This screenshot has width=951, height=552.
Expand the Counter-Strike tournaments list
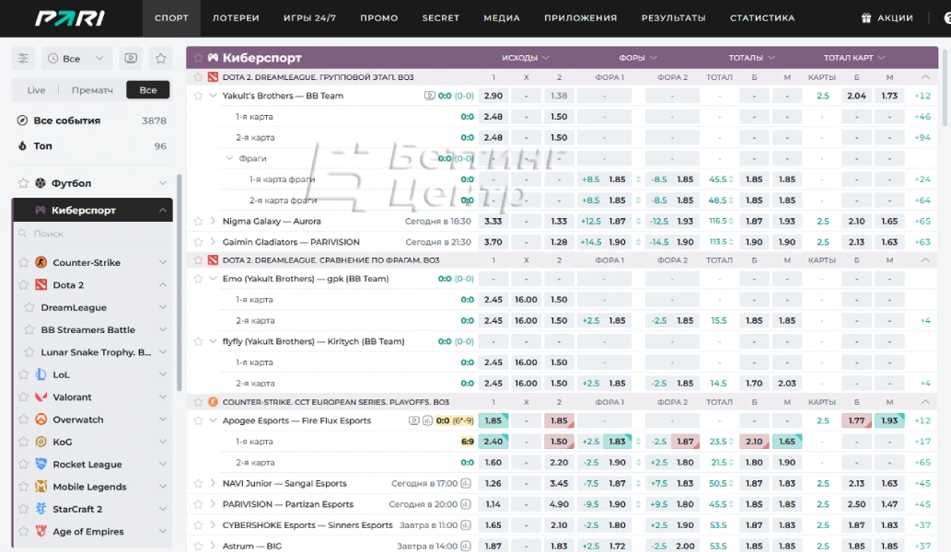tap(163, 262)
